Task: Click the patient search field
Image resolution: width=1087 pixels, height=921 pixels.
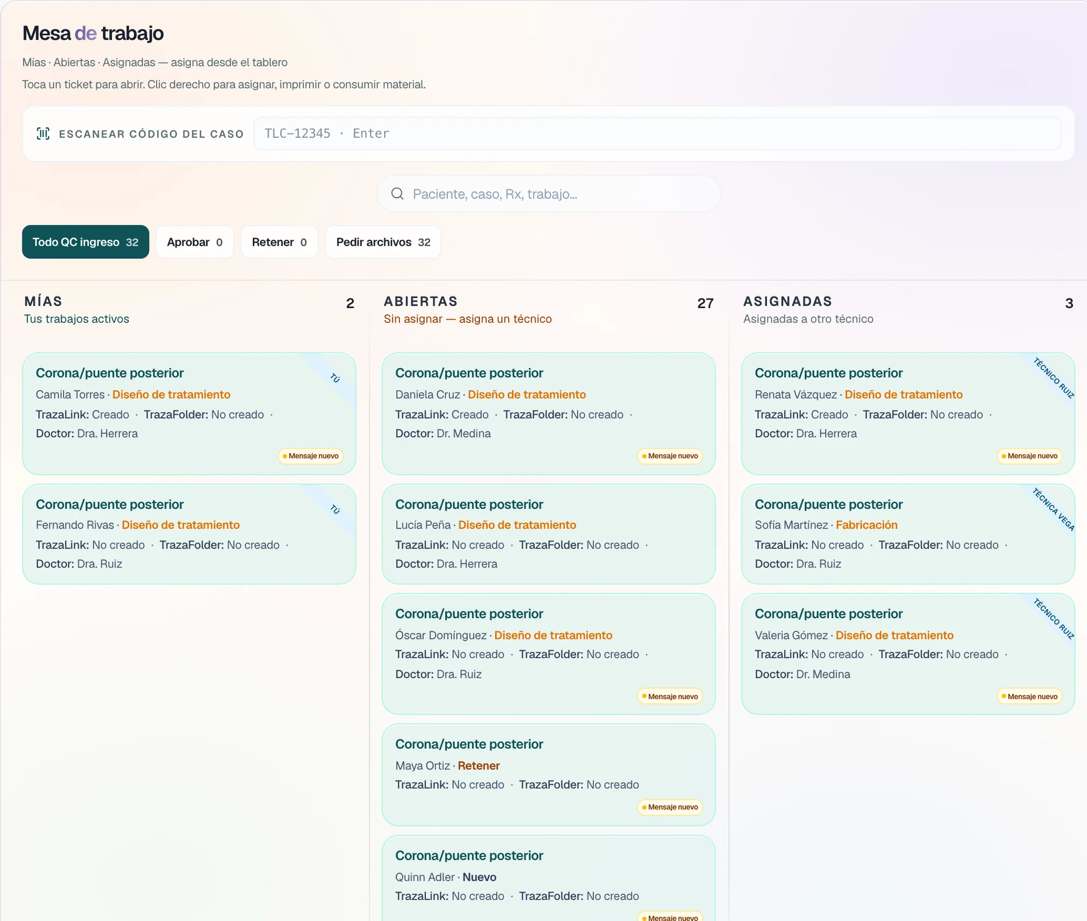Action: point(548,194)
